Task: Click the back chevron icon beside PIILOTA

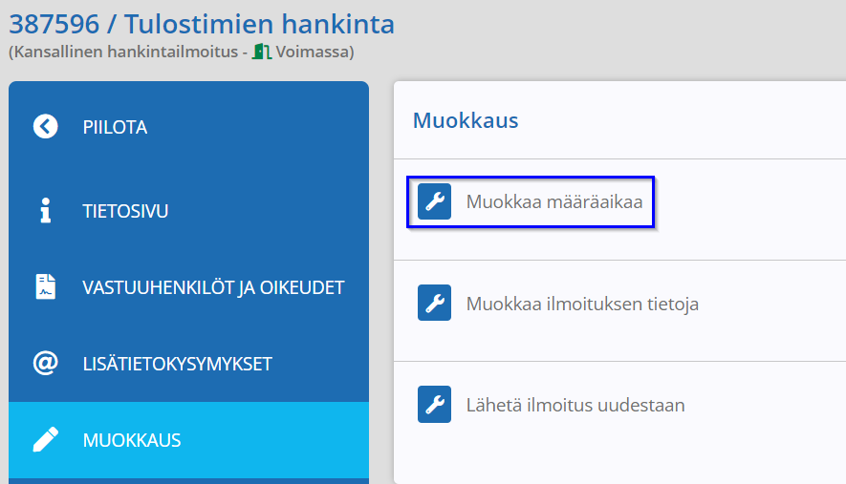Action: [x=45, y=127]
